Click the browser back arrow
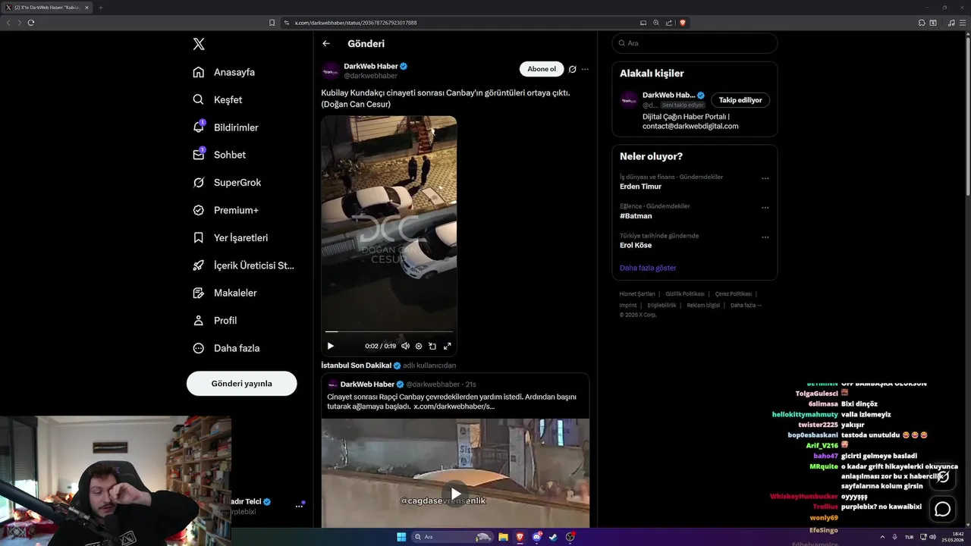Viewport: 971px width, 546px height. pos(8,23)
